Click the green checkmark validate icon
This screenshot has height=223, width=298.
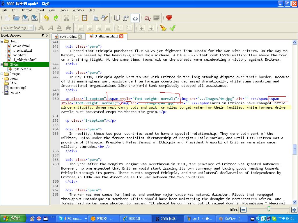click(x=173, y=28)
